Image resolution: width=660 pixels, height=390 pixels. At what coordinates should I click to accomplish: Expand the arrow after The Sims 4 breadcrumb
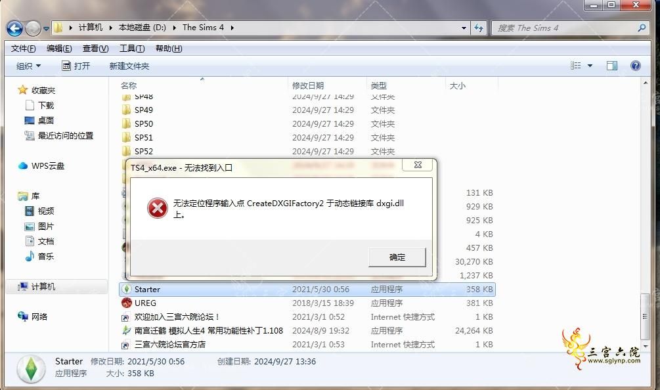click(232, 28)
